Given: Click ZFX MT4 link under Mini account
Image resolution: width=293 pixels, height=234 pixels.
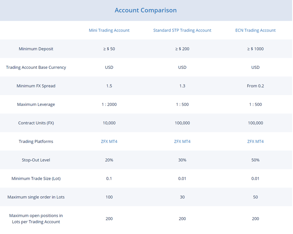Looking at the screenshot, I should click(109, 141).
